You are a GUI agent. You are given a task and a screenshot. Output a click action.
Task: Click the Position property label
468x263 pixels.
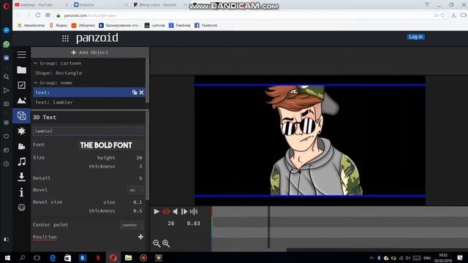(45, 237)
